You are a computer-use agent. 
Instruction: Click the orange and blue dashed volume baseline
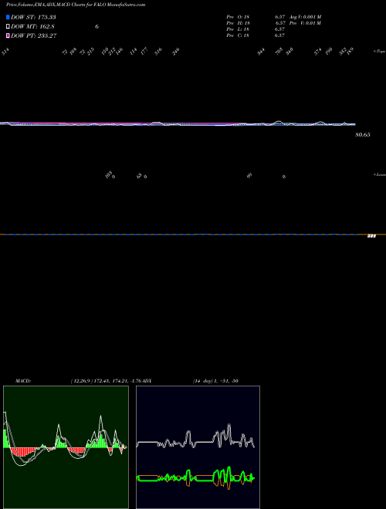tap(193, 234)
